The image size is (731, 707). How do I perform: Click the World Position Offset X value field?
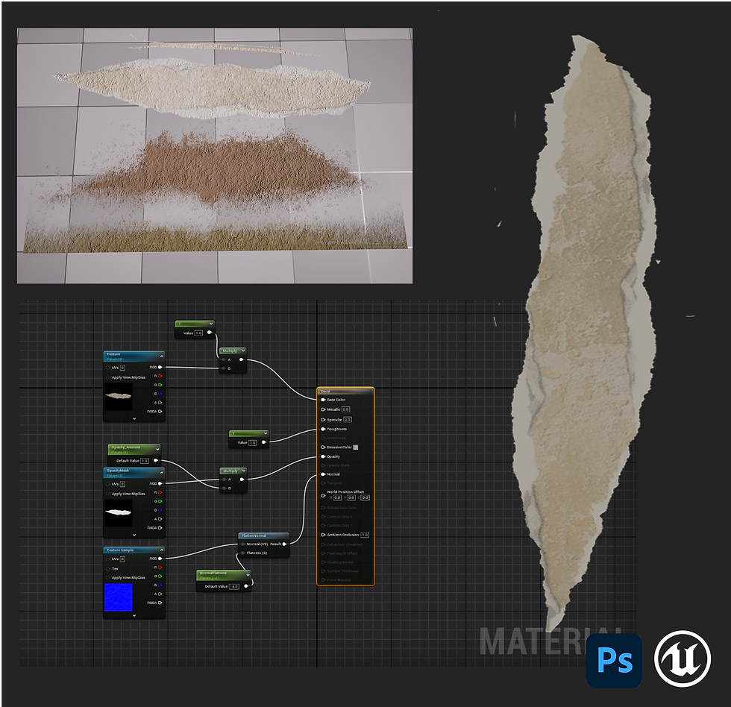click(x=337, y=497)
